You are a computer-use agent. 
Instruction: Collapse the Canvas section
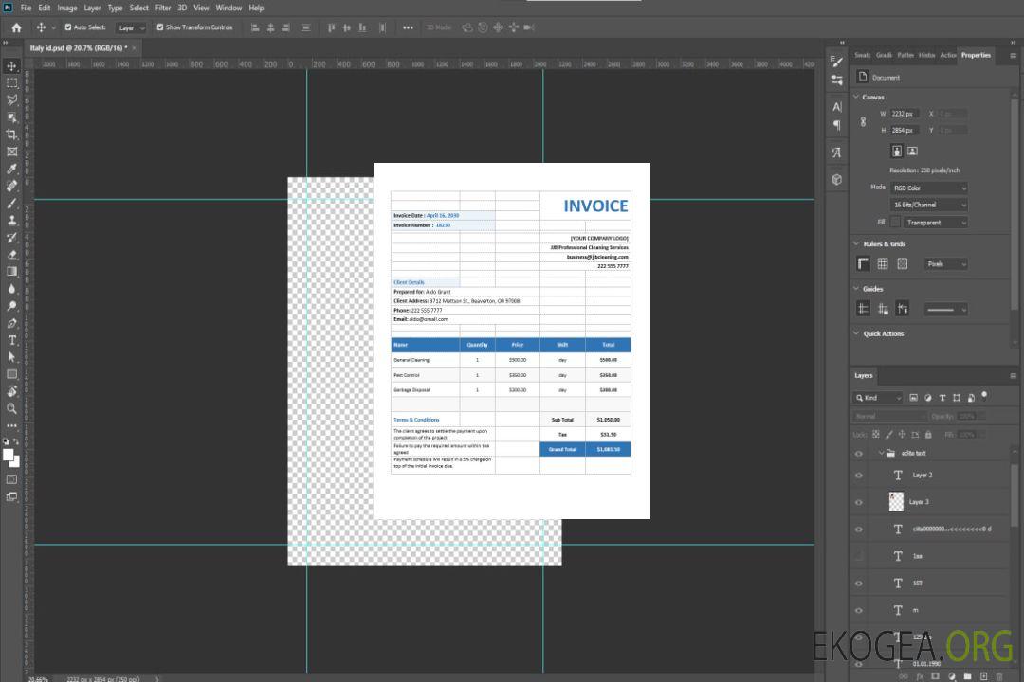856,97
